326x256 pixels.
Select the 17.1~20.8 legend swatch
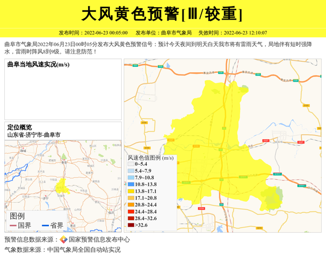(x=131, y=198)
